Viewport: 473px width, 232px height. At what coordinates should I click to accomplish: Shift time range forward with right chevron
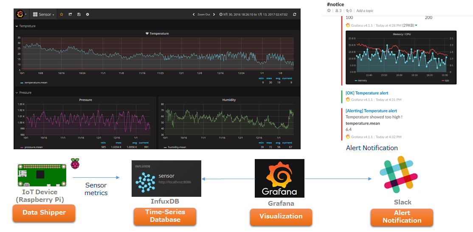pyautogui.click(x=214, y=14)
